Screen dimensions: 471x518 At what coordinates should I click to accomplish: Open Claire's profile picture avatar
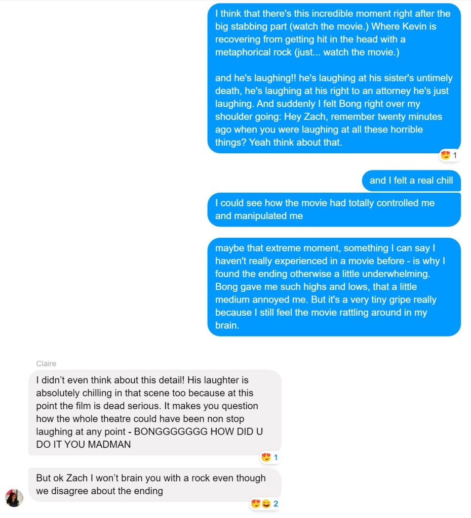[x=14, y=498]
